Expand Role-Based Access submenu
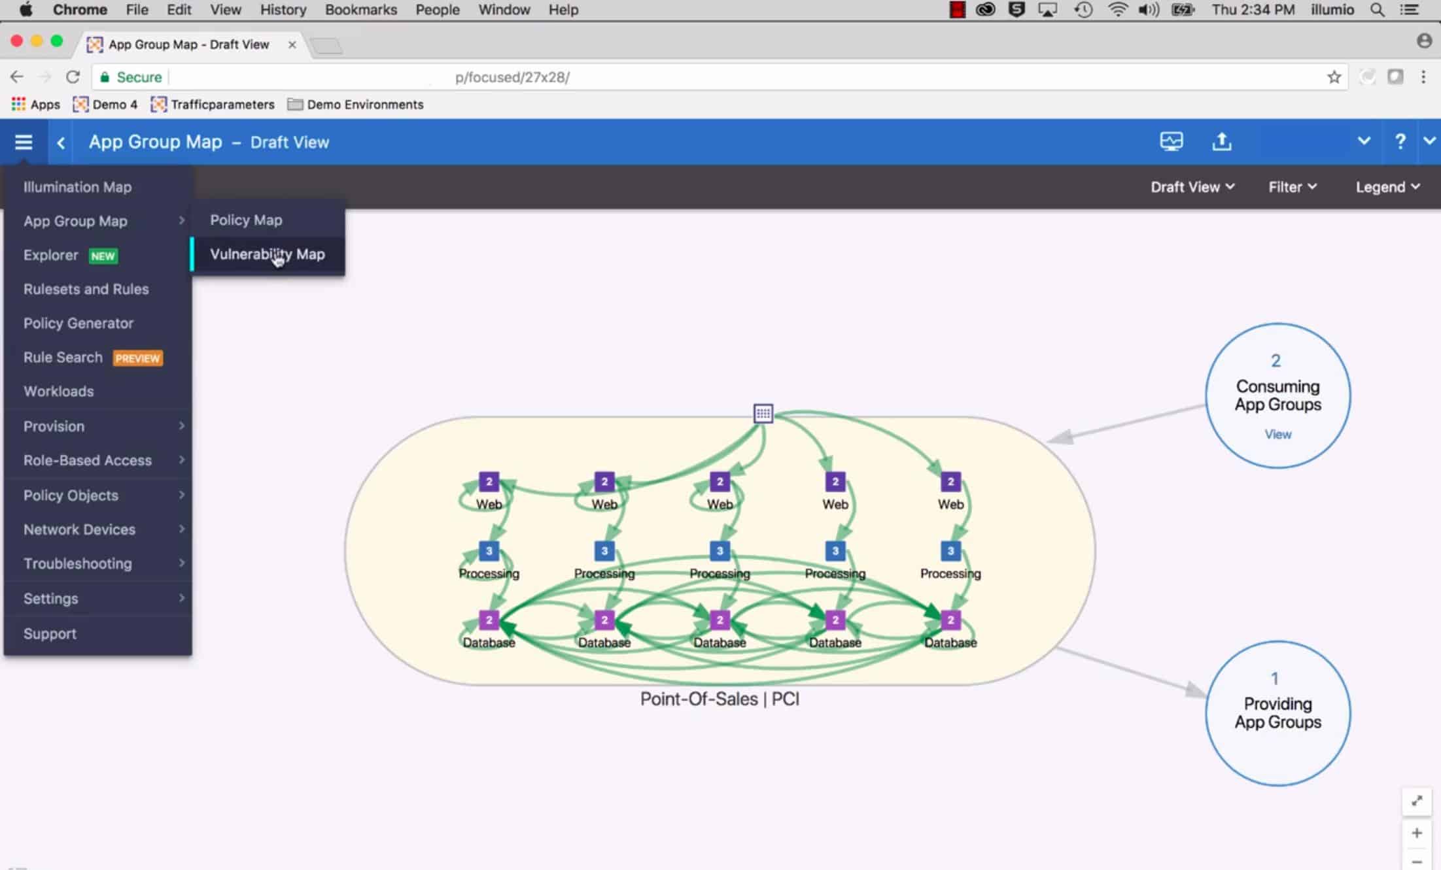The height and width of the screenshot is (870, 1441). (x=98, y=460)
